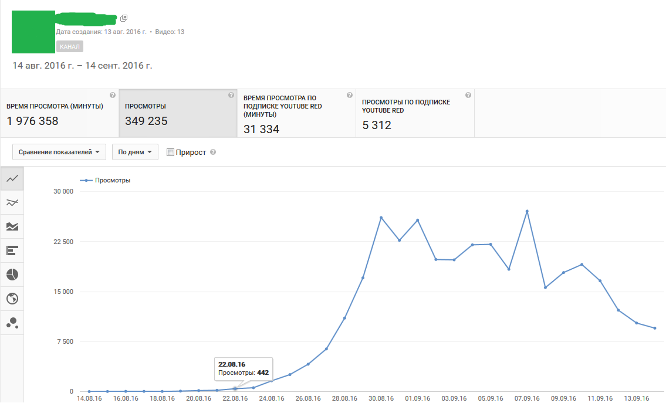Switch to multi-line chart icon
Screen dimensions: 666x403
[12, 202]
